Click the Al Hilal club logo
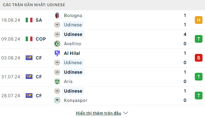205x118 pixels. [x=57, y=53]
